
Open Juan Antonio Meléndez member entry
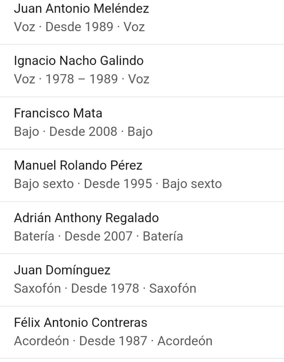coord(81,9)
